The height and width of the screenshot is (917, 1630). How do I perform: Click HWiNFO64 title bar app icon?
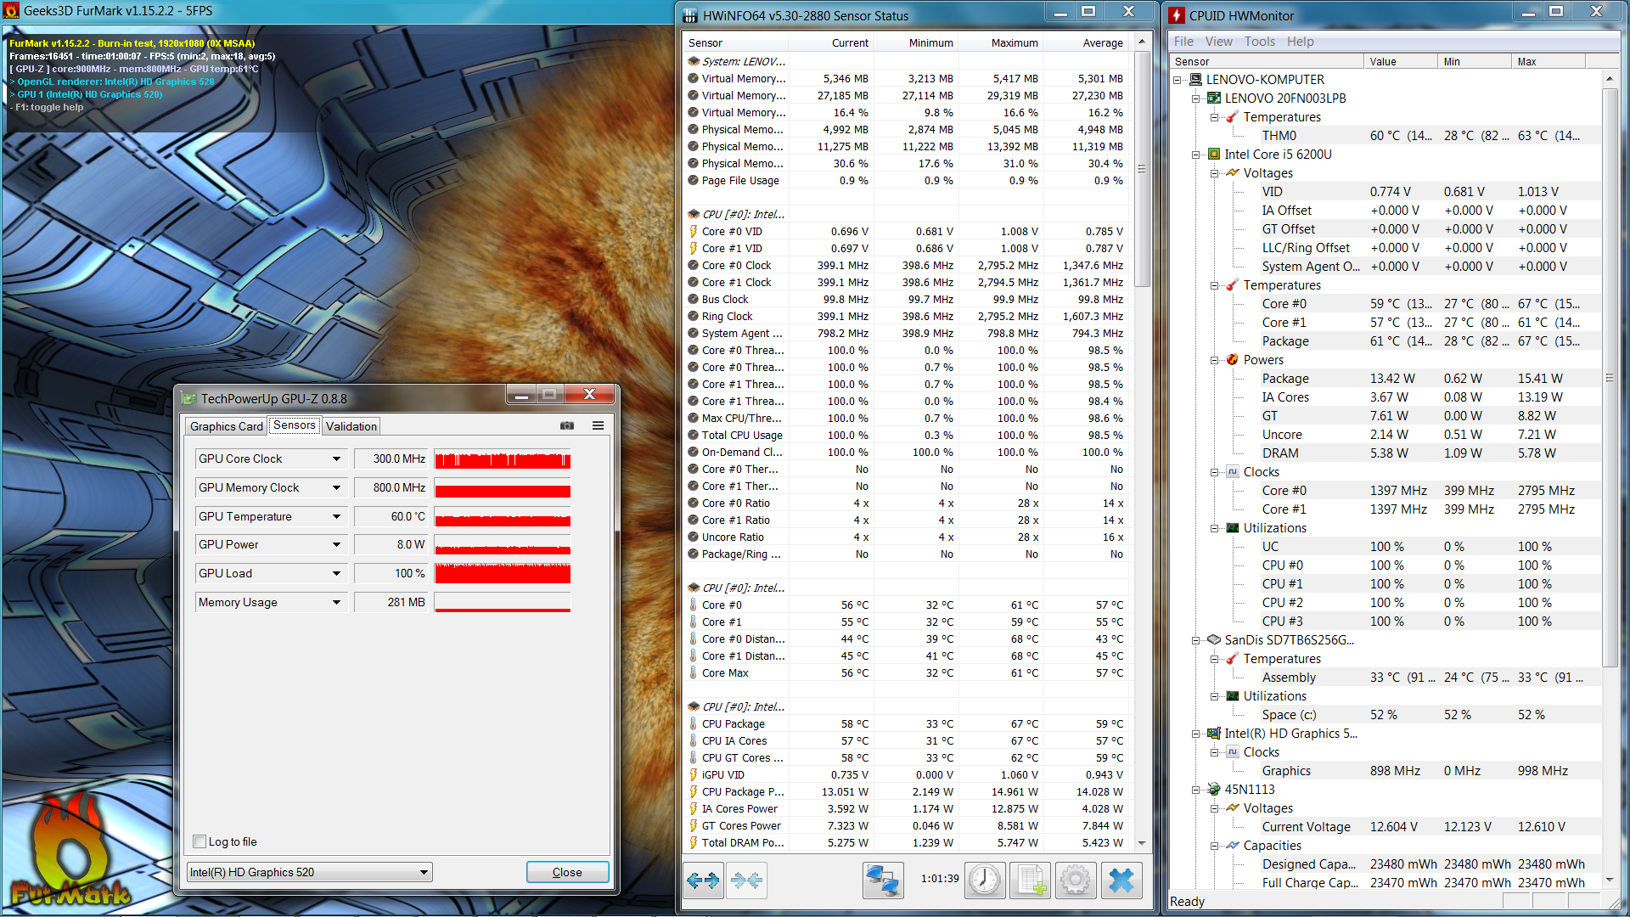[690, 15]
